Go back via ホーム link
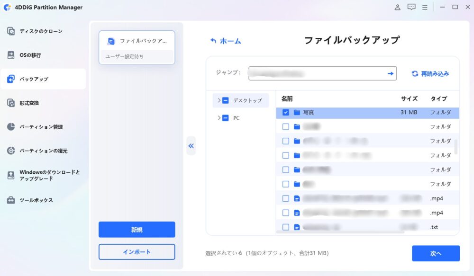Viewport: 474px width, 276px height. [230, 41]
